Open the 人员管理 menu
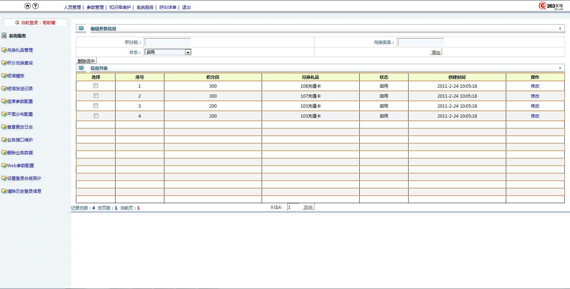This screenshot has width=570, height=289. coord(72,7)
